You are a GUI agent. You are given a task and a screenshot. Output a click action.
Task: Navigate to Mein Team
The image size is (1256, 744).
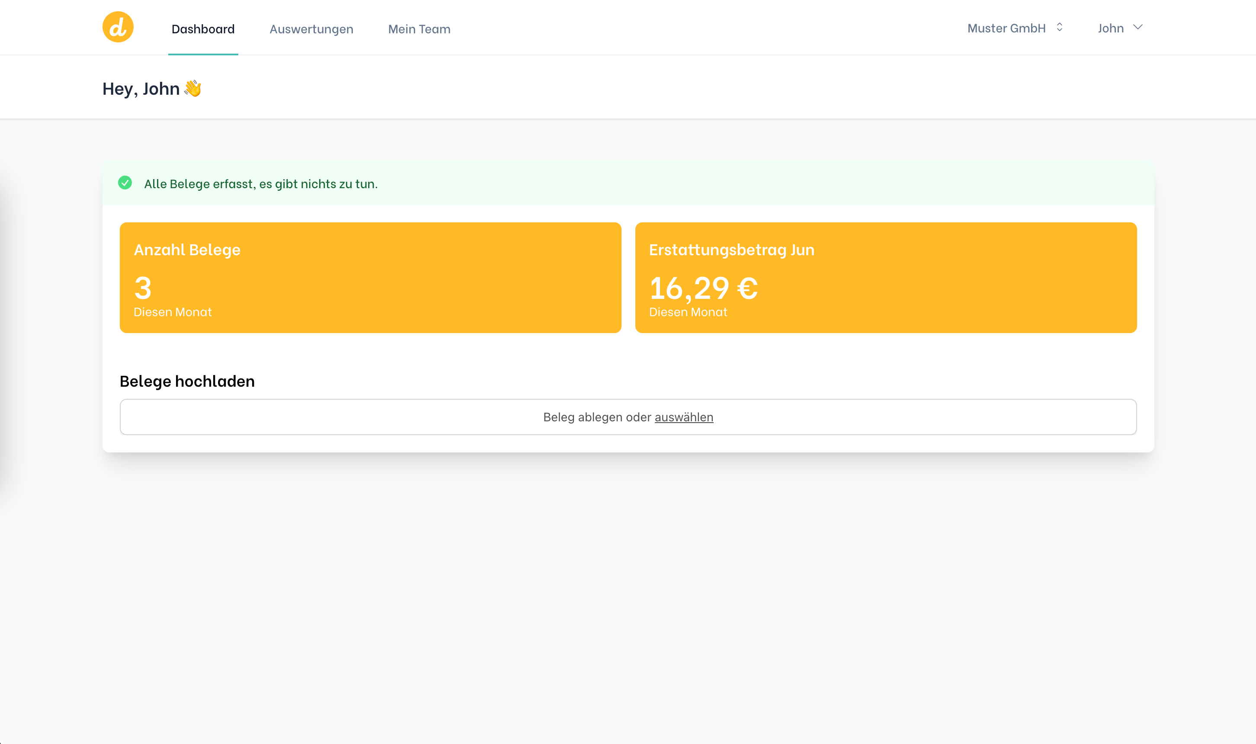(419, 29)
